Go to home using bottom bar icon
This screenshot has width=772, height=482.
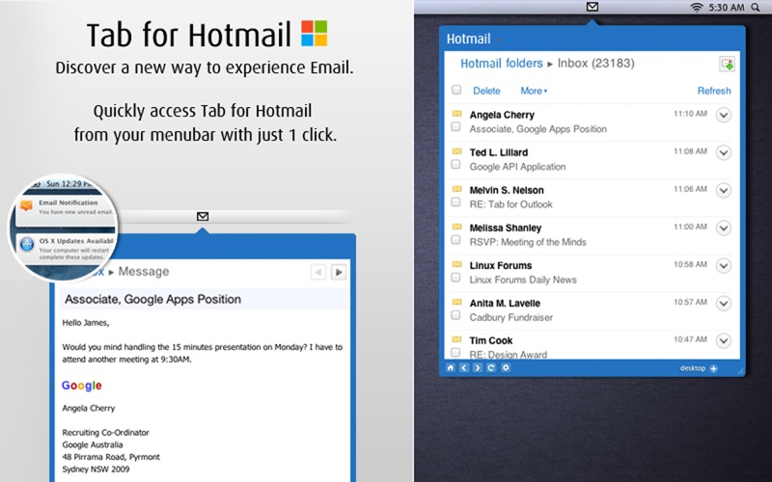point(451,368)
